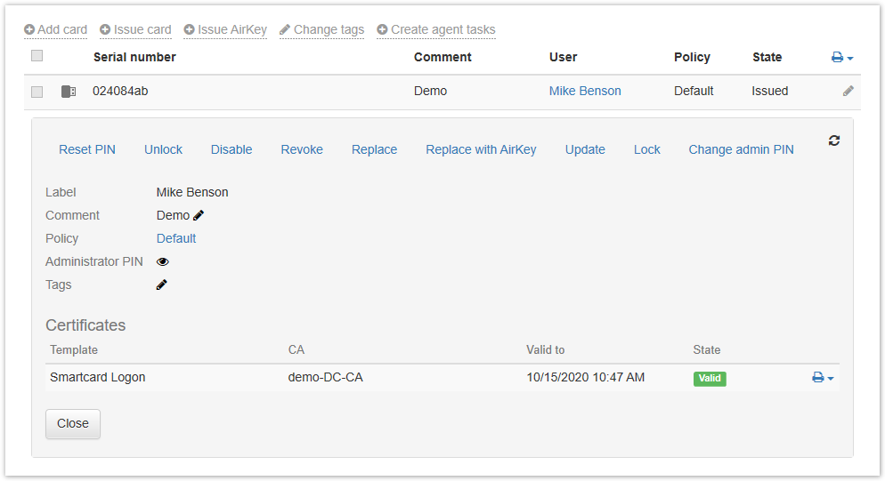The width and height of the screenshot is (885, 481).
Task: Click the green Valid state badge
Action: [x=710, y=378]
